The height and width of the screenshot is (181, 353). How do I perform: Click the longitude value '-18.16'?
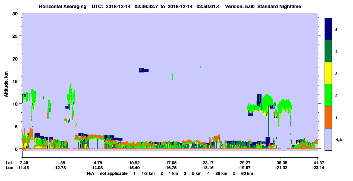207,168
